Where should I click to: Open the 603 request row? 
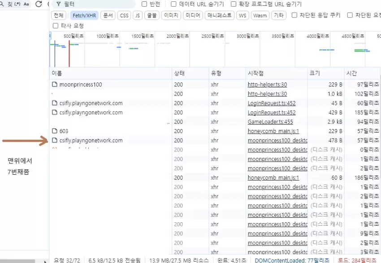pyautogui.click(x=215, y=131)
